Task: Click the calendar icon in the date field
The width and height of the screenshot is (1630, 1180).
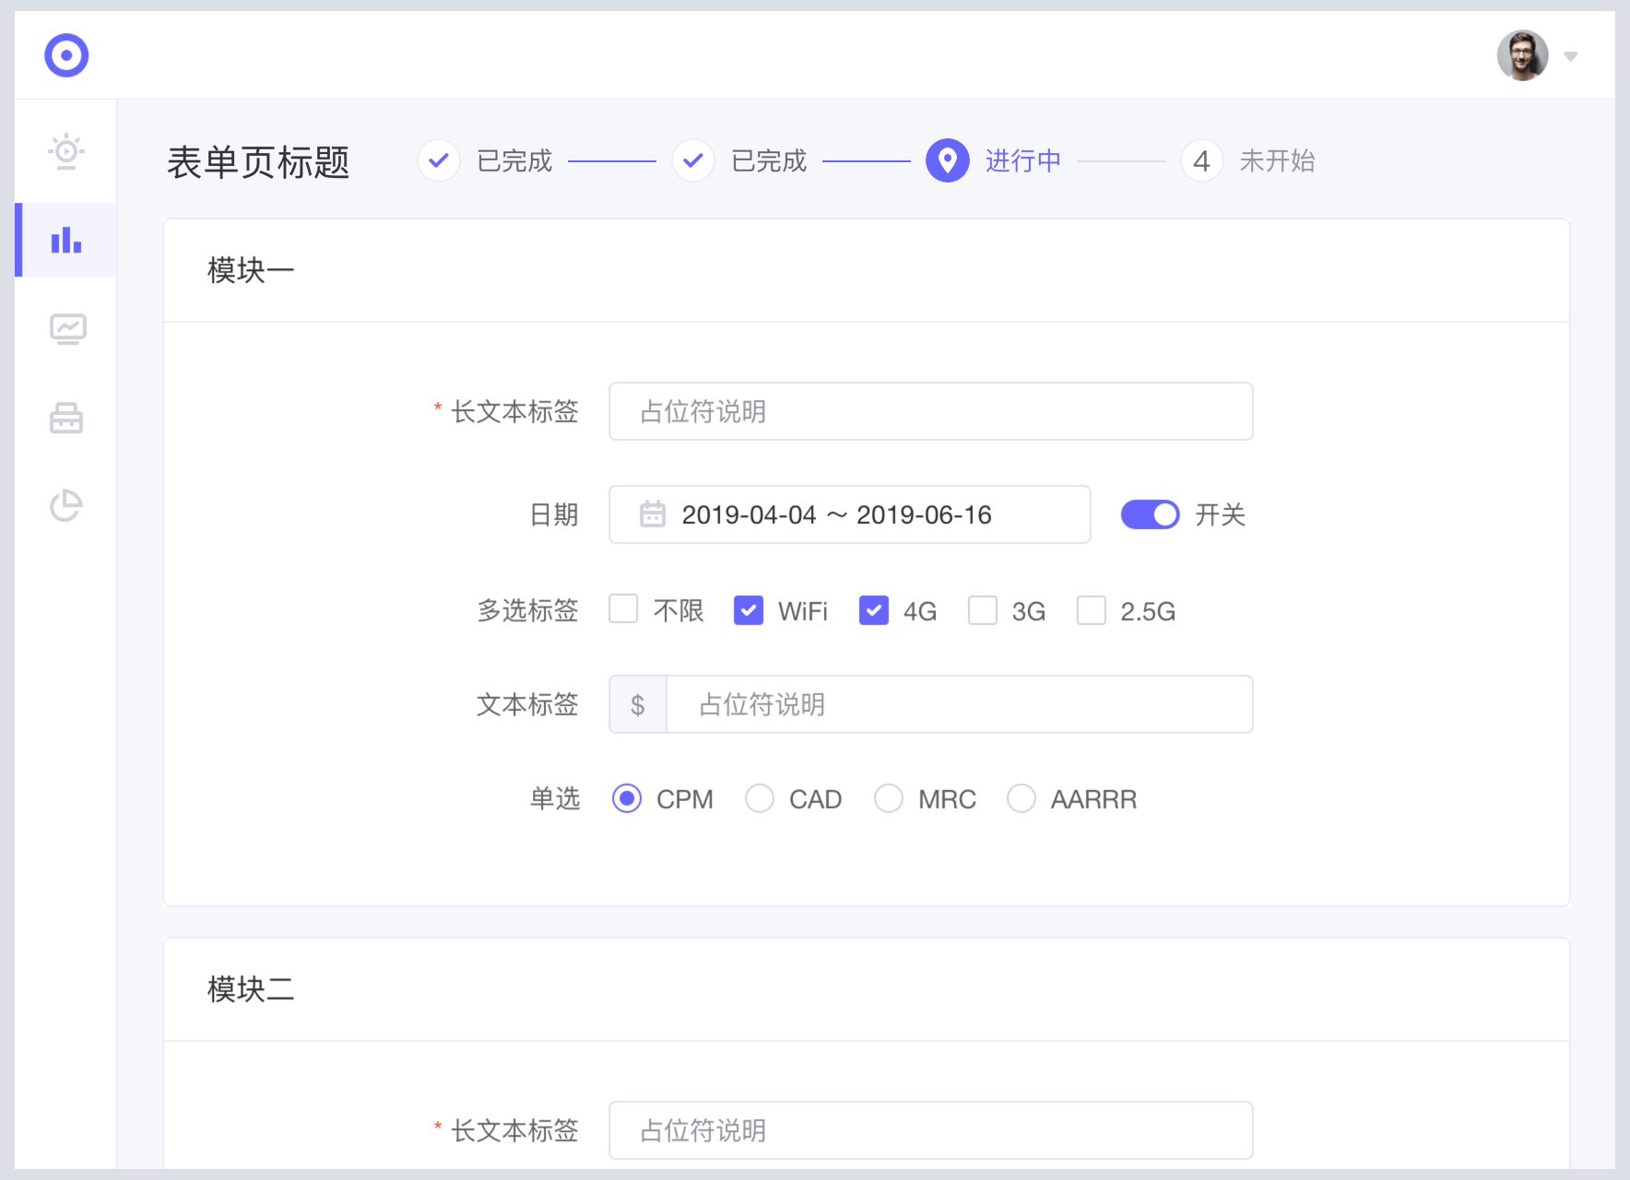Action: point(653,514)
